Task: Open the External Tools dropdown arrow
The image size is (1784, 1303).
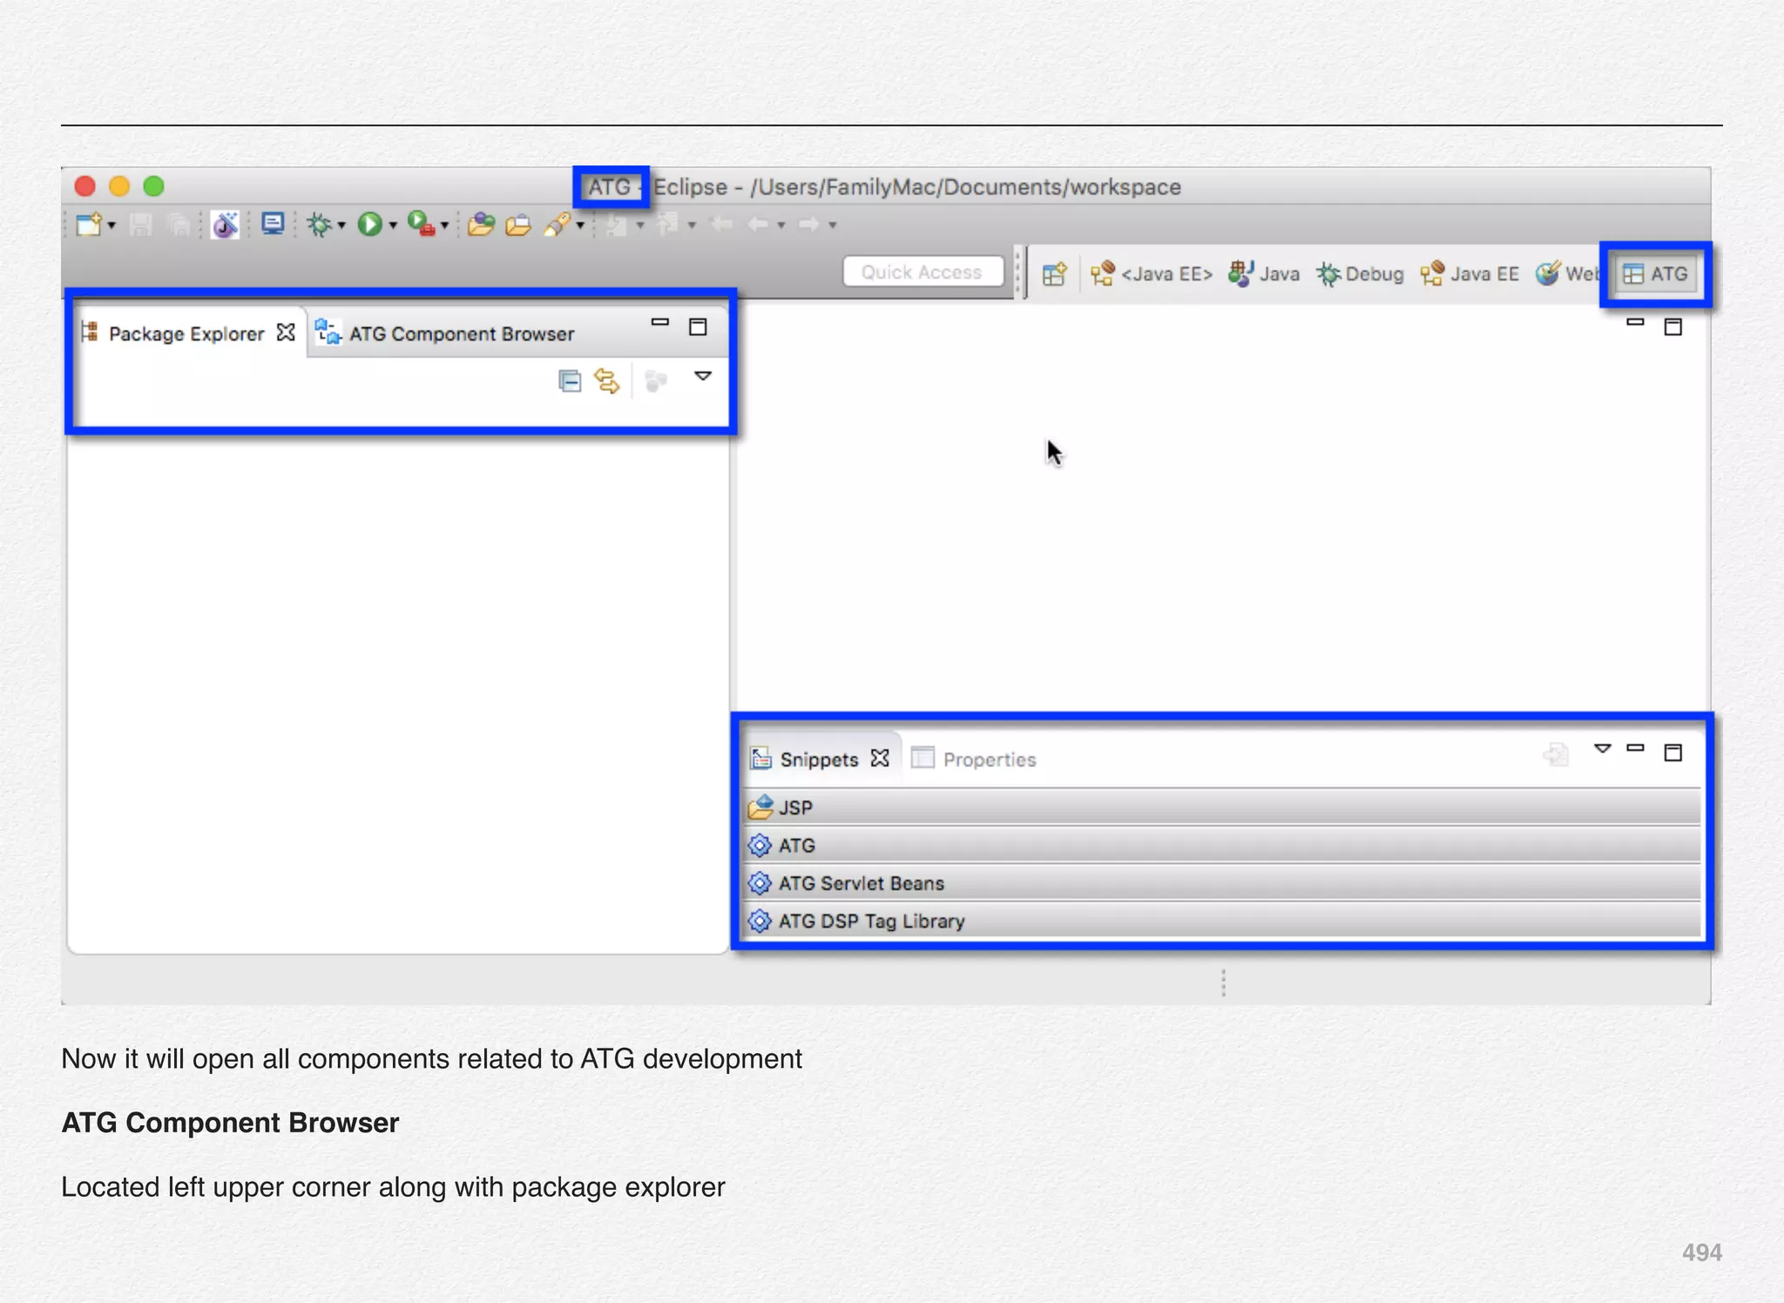Action: (x=444, y=226)
